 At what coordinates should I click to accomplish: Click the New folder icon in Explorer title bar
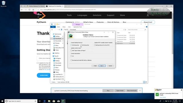pyautogui.click(x=57, y=24)
